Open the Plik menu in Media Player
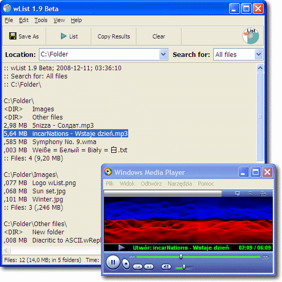This screenshot has height=282, width=282. click(x=110, y=184)
